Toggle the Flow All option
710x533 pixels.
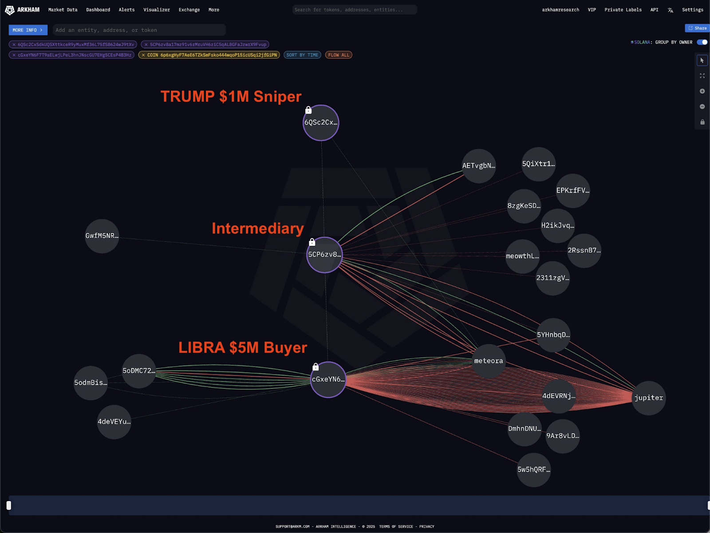(x=339, y=55)
